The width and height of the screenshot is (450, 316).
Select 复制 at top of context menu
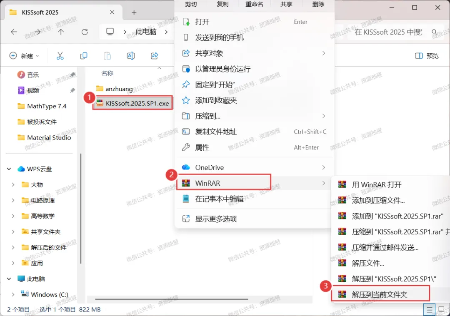222,4
